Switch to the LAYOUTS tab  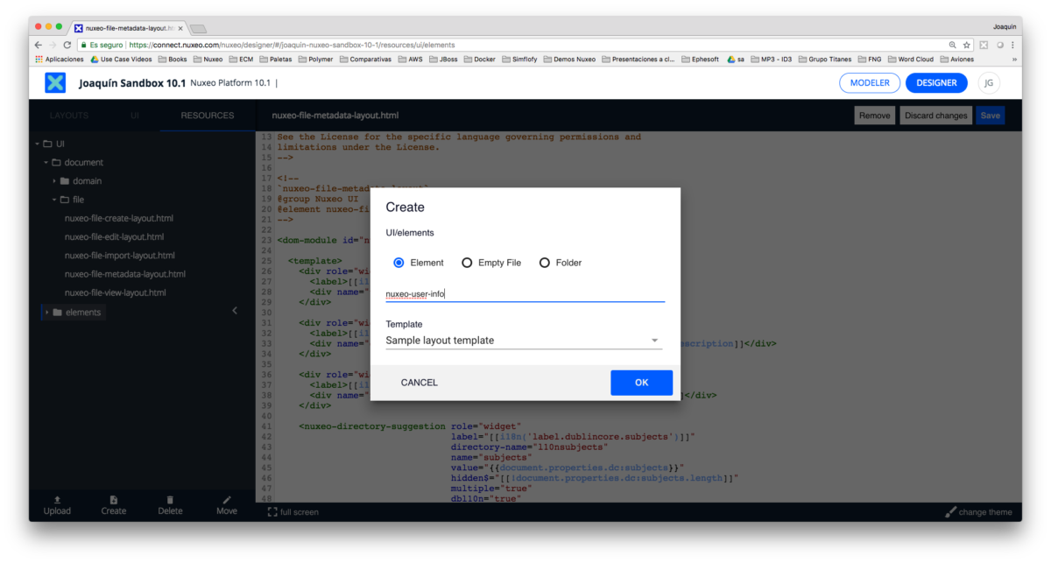(68, 115)
